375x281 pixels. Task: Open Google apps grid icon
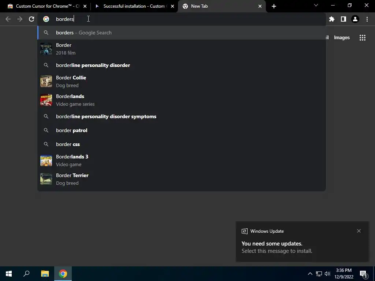pos(363,38)
